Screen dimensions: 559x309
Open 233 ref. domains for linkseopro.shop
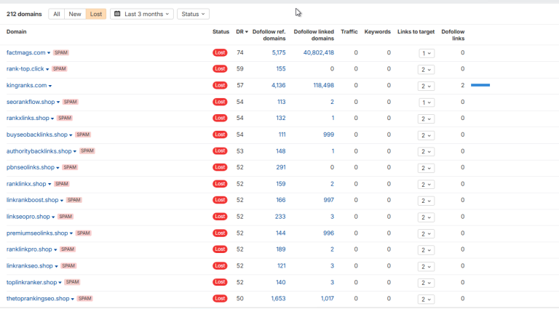tap(280, 217)
